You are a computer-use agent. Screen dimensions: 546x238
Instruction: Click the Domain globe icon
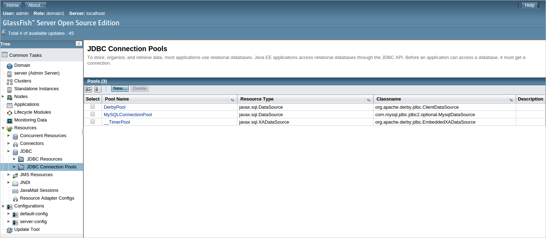point(10,66)
